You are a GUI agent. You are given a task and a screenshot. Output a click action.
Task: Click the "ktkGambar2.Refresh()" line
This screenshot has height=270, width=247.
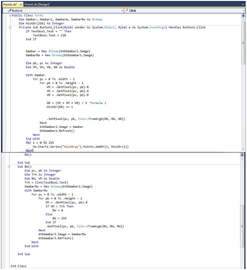coord(57,131)
